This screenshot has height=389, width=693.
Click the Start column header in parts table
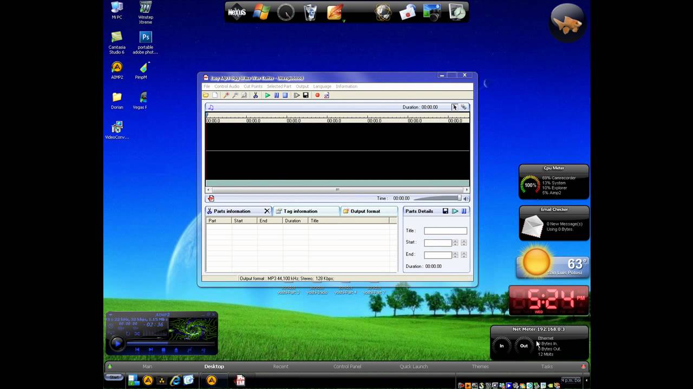(244, 221)
